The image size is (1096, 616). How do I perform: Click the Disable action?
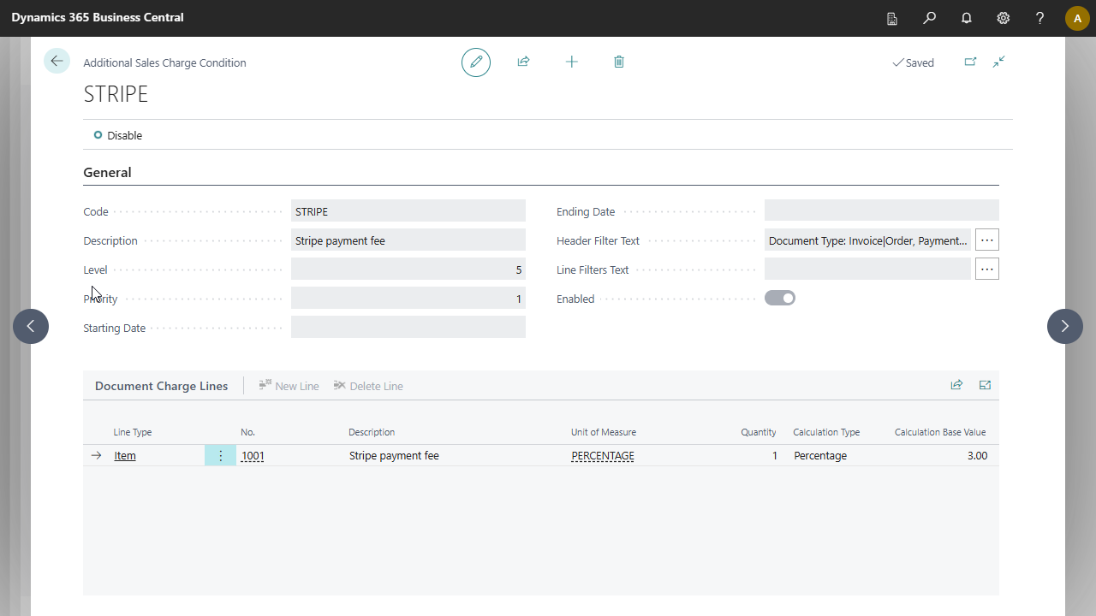click(118, 135)
